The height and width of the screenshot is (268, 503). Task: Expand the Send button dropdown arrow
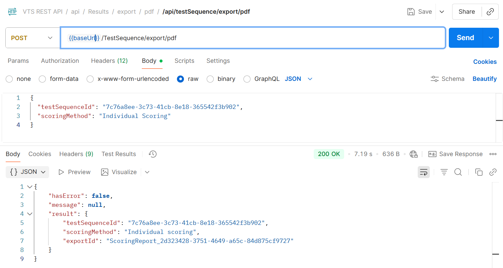[491, 38]
